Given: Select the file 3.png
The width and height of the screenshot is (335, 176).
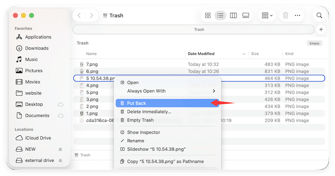Looking at the screenshot, I should coord(92,99).
